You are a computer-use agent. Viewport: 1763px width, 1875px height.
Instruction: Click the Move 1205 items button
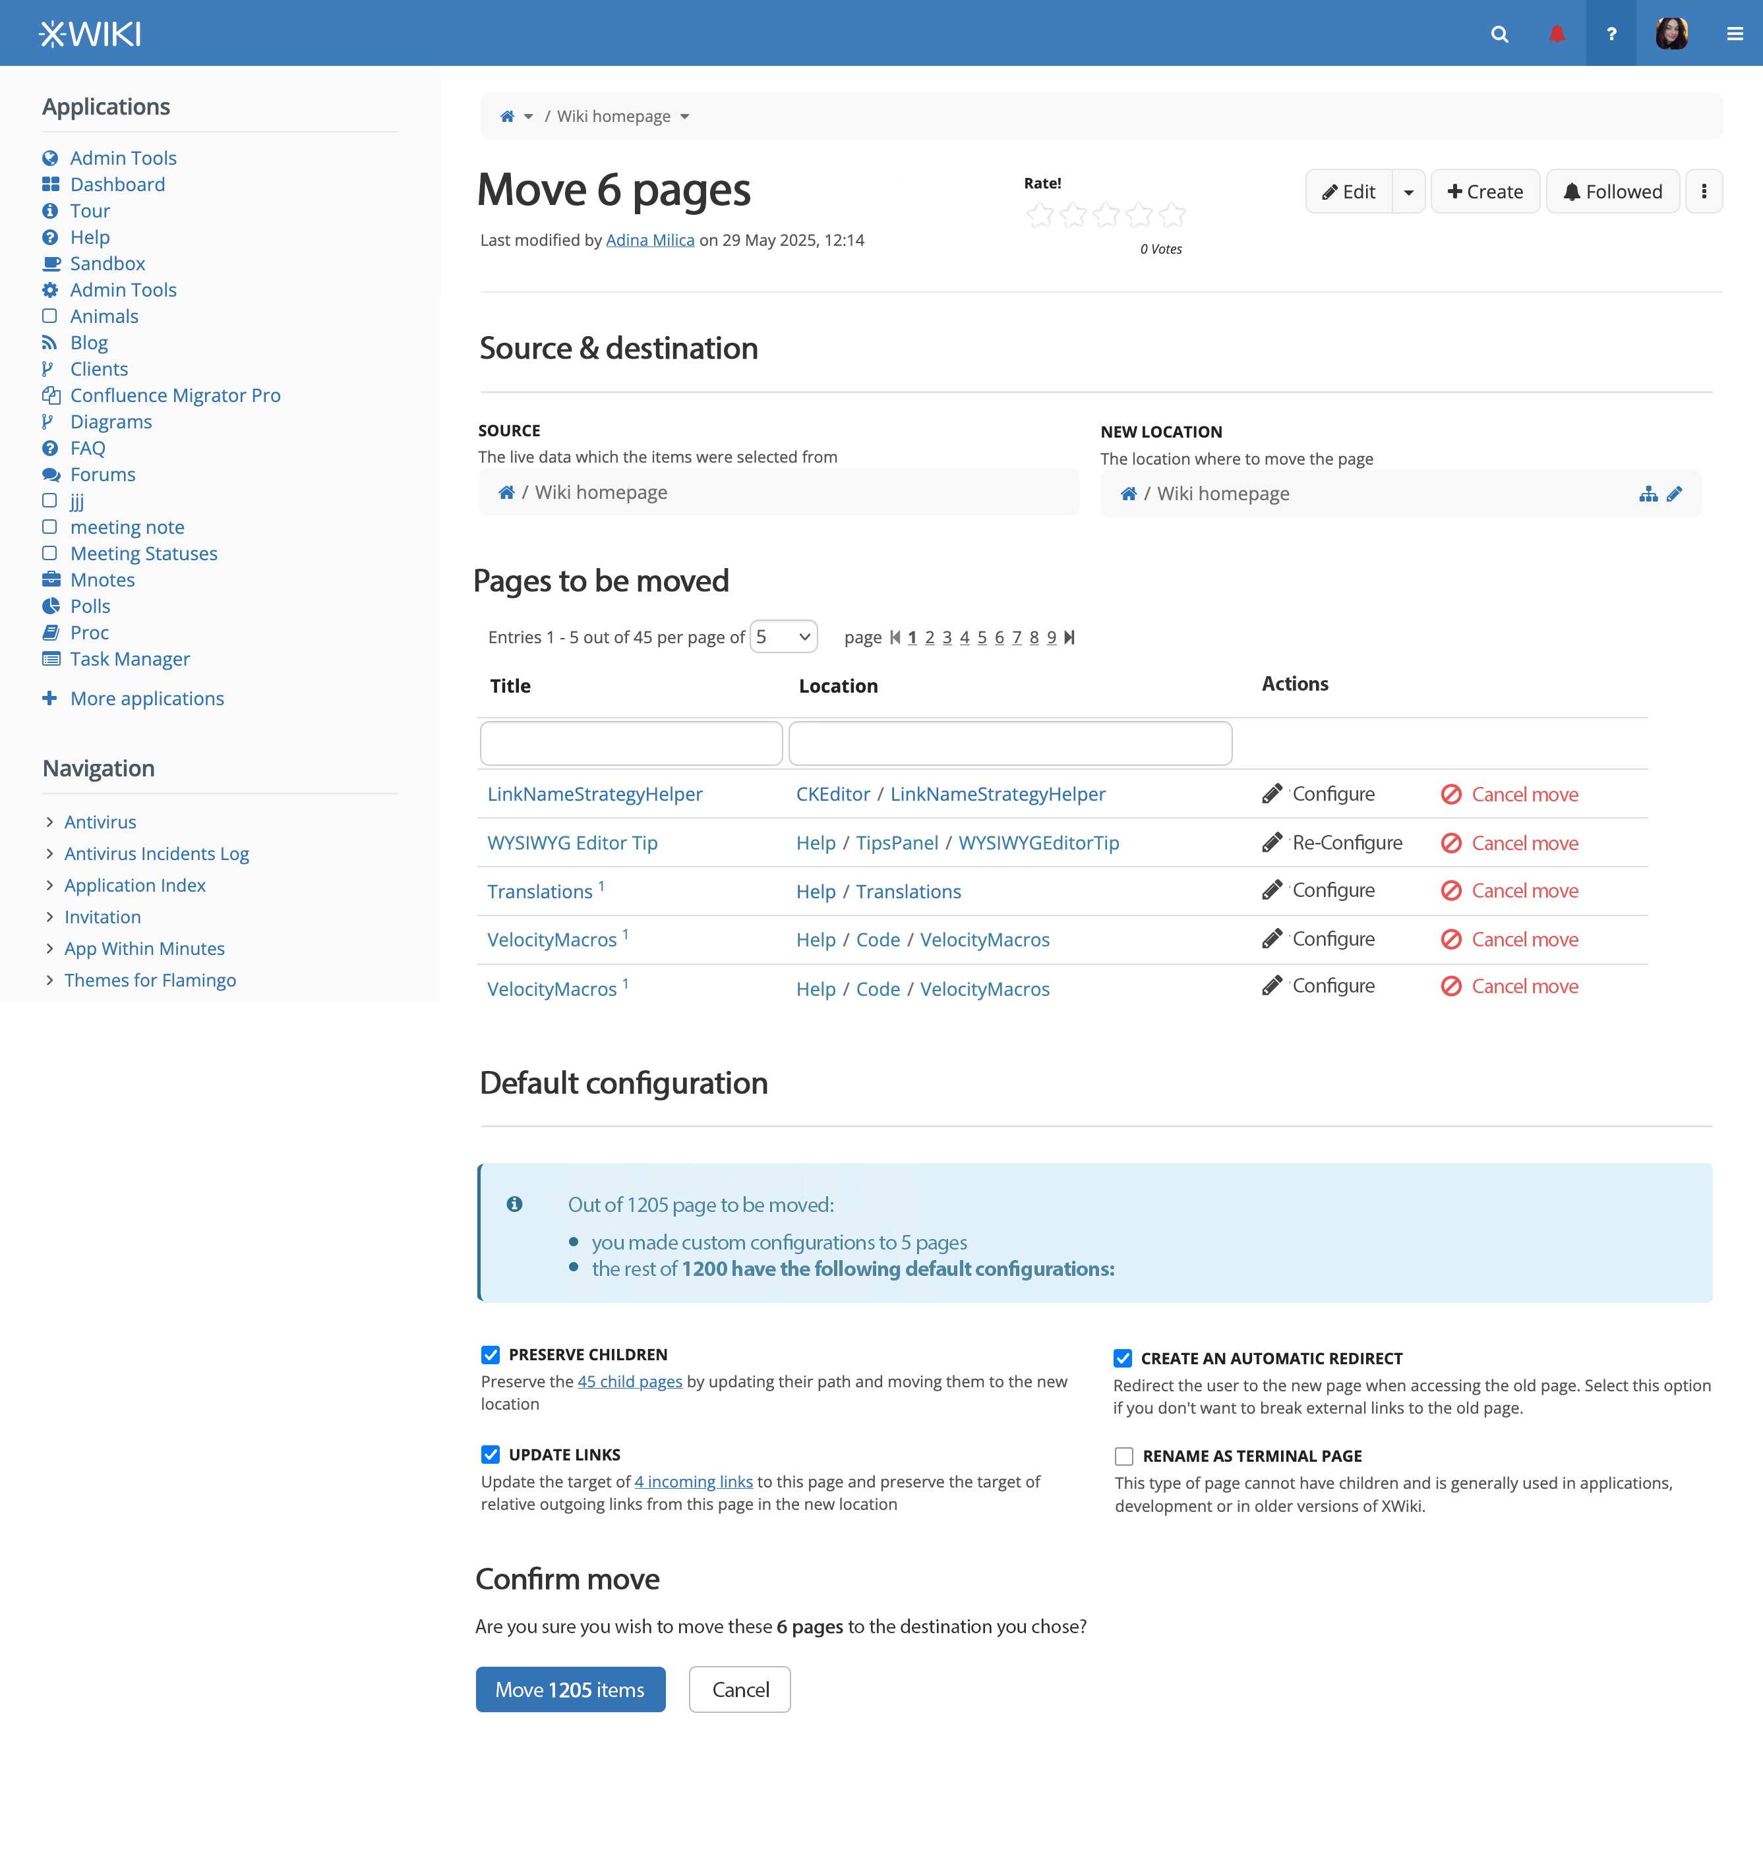[x=571, y=1689]
